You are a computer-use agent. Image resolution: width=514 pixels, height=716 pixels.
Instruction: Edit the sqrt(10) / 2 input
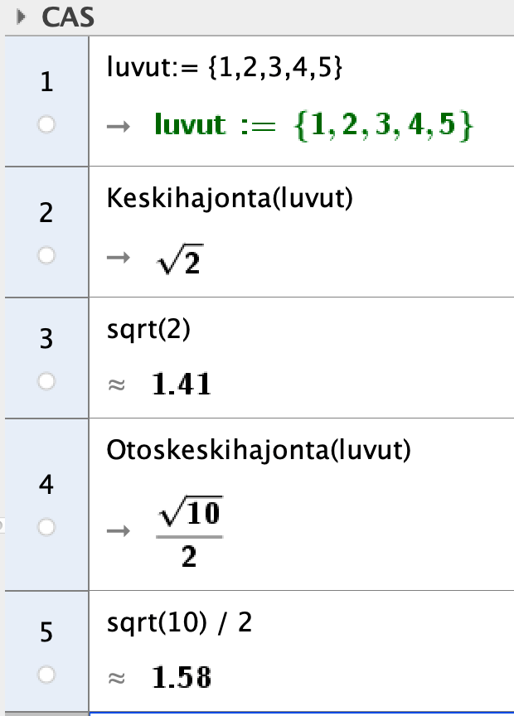[x=180, y=622]
